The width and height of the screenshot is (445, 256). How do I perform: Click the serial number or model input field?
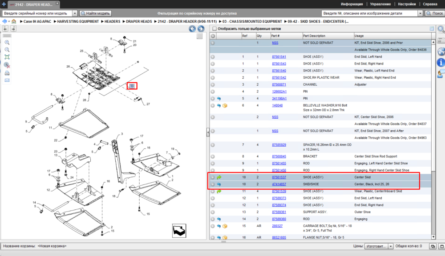point(37,13)
